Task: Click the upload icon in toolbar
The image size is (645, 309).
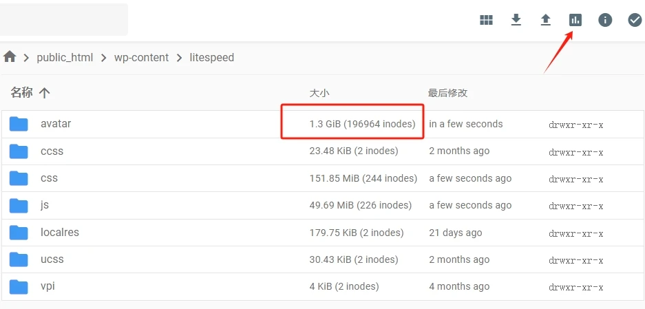Action: pyautogui.click(x=546, y=20)
